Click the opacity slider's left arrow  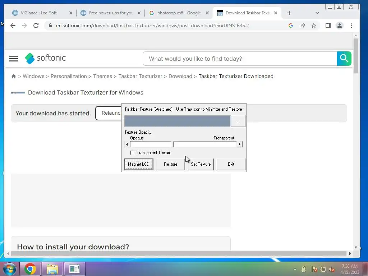[127, 144]
